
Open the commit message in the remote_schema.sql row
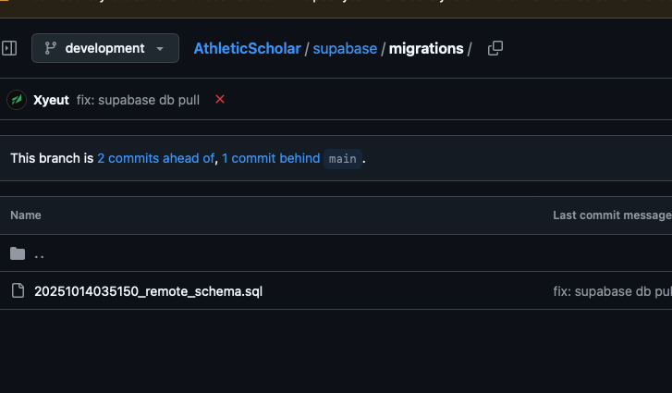click(x=612, y=291)
